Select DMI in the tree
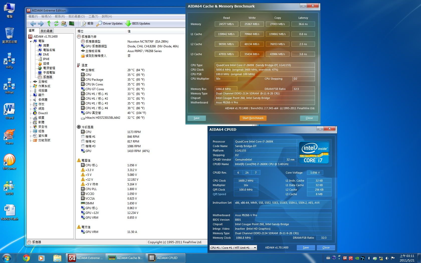421x263 pixels. [46, 55]
